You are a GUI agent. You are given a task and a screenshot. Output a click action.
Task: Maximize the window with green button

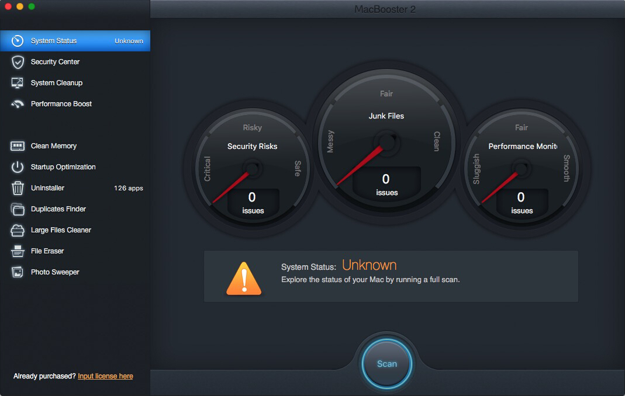(32, 6)
